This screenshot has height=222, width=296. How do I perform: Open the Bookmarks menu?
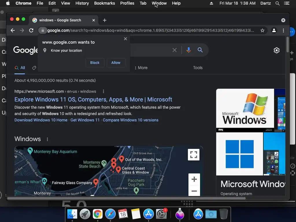pyautogui.click(x=105, y=3)
